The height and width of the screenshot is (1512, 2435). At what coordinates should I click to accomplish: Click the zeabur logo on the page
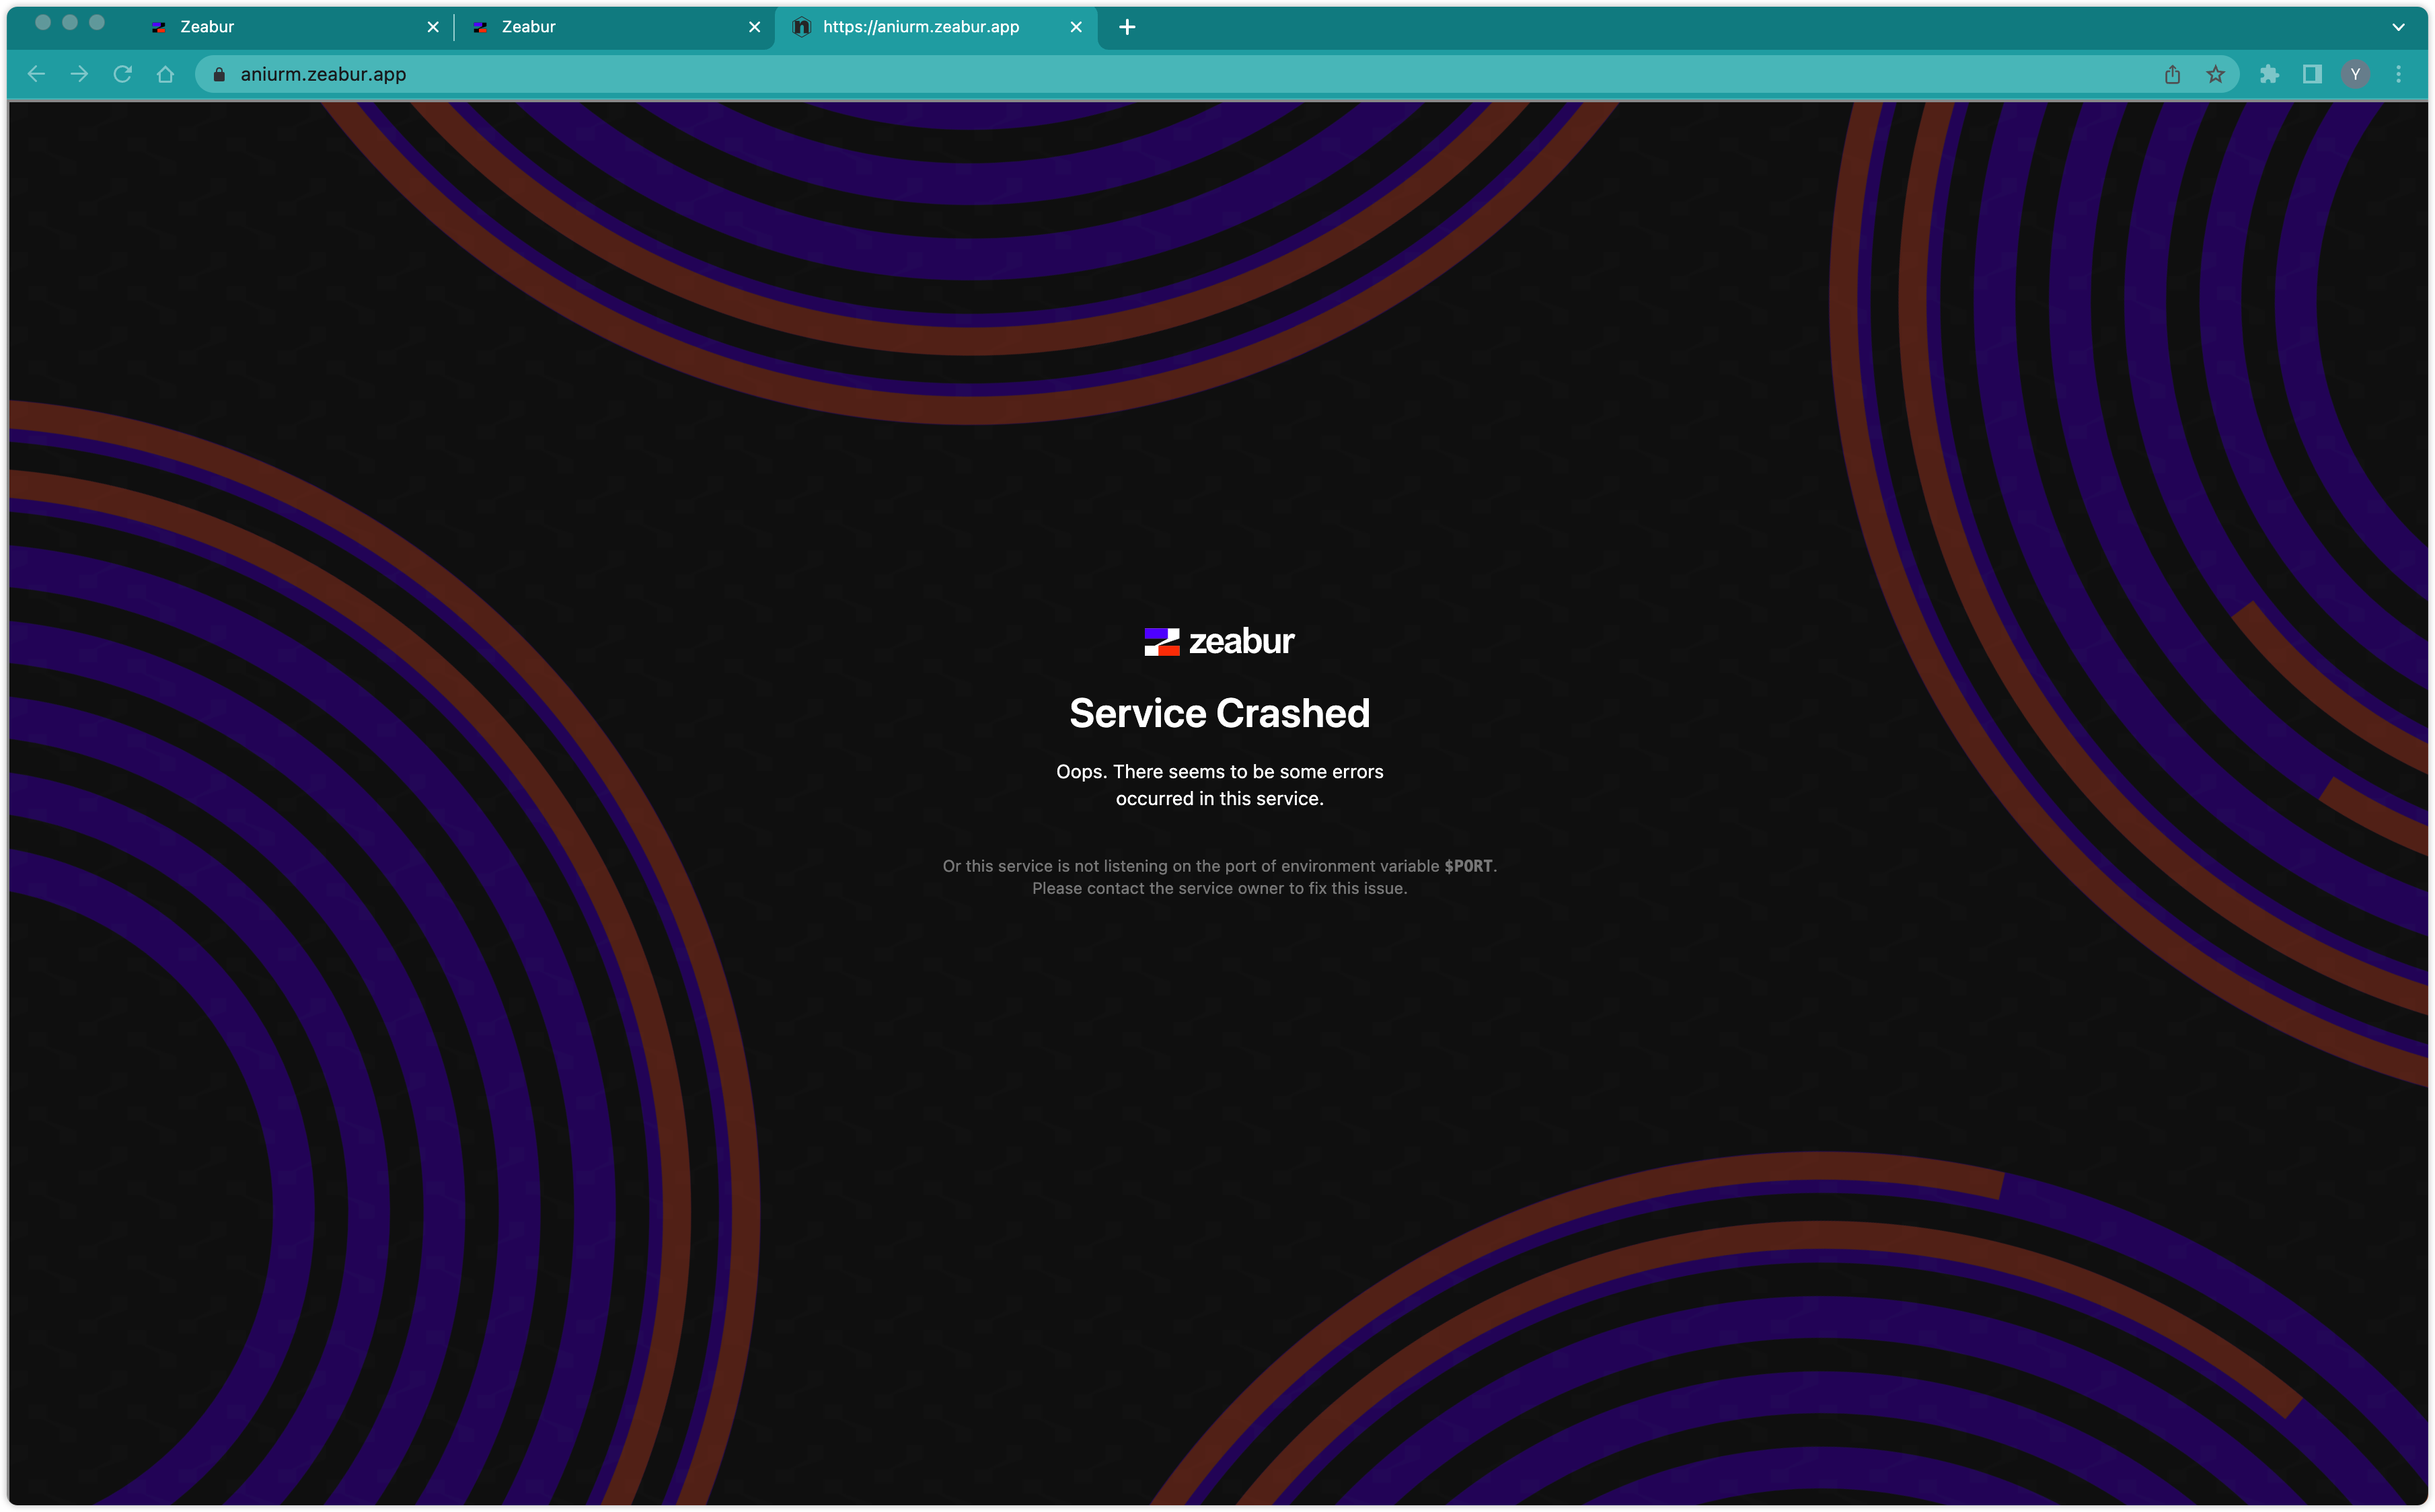[x=1219, y=641]
